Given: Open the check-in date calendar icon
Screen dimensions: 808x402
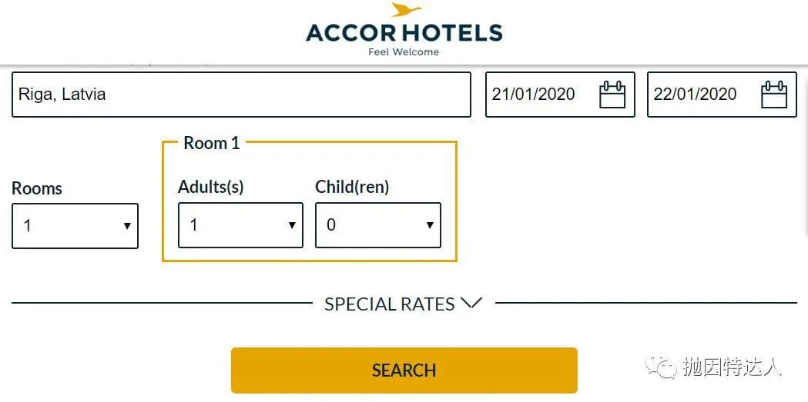Looking at the screenshot, I should (612, 95).
